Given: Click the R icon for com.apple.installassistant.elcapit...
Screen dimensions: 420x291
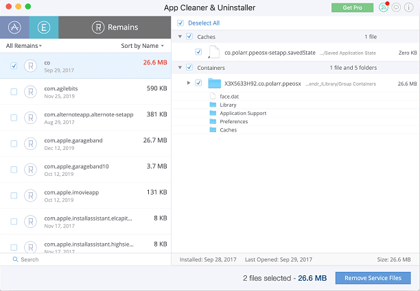Looking at the screenshot, I should point(30,221).
